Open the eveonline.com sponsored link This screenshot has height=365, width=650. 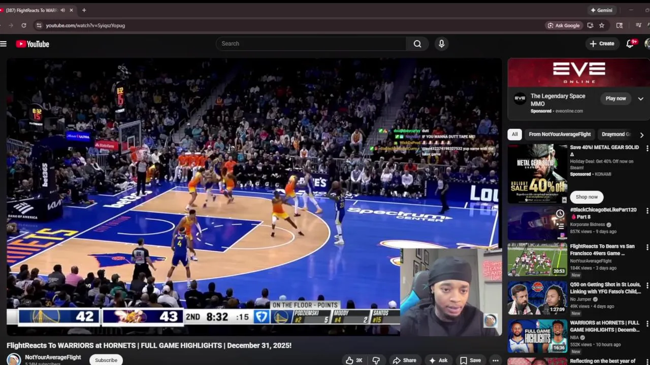pyautogui.click(x=569, y=111)
